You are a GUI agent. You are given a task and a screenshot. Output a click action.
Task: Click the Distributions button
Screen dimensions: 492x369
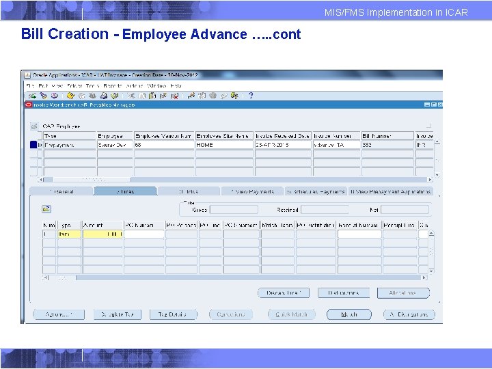click(x=344, y=292)
